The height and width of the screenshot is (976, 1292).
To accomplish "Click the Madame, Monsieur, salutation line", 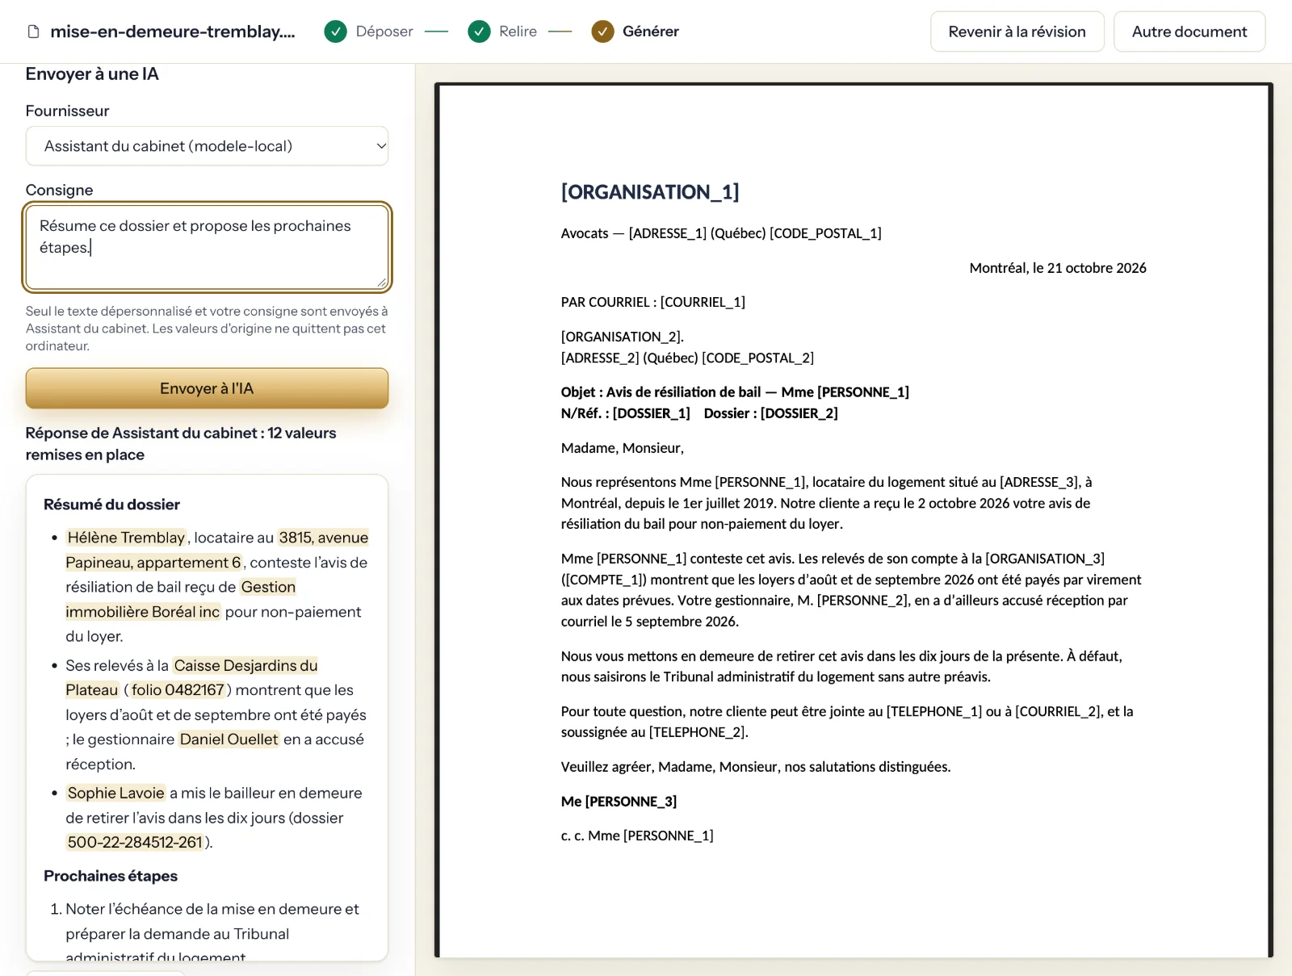I will point(623,448).
